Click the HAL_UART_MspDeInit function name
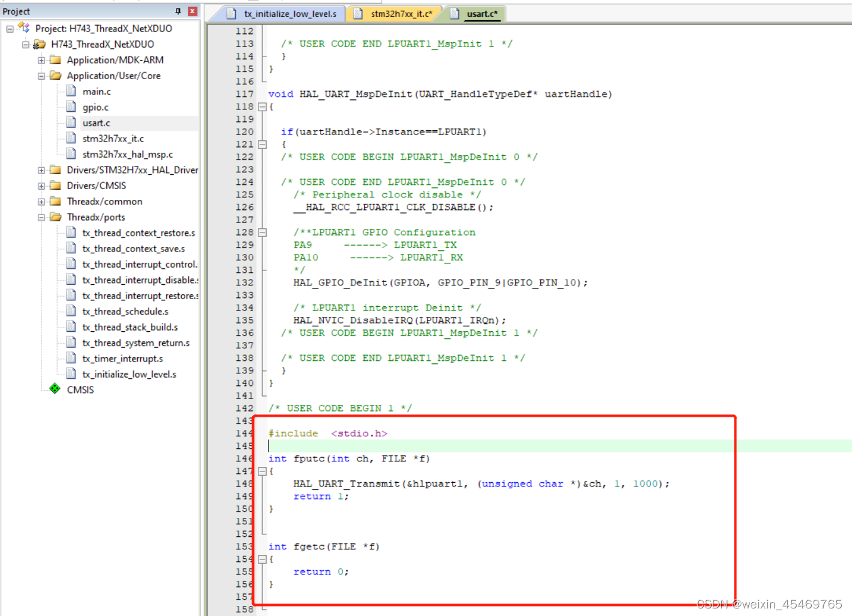The image size is (852, 616). (x=356, y=94)
